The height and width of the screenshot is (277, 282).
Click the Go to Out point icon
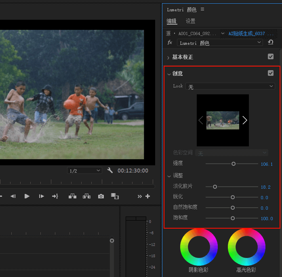point(55,196)
